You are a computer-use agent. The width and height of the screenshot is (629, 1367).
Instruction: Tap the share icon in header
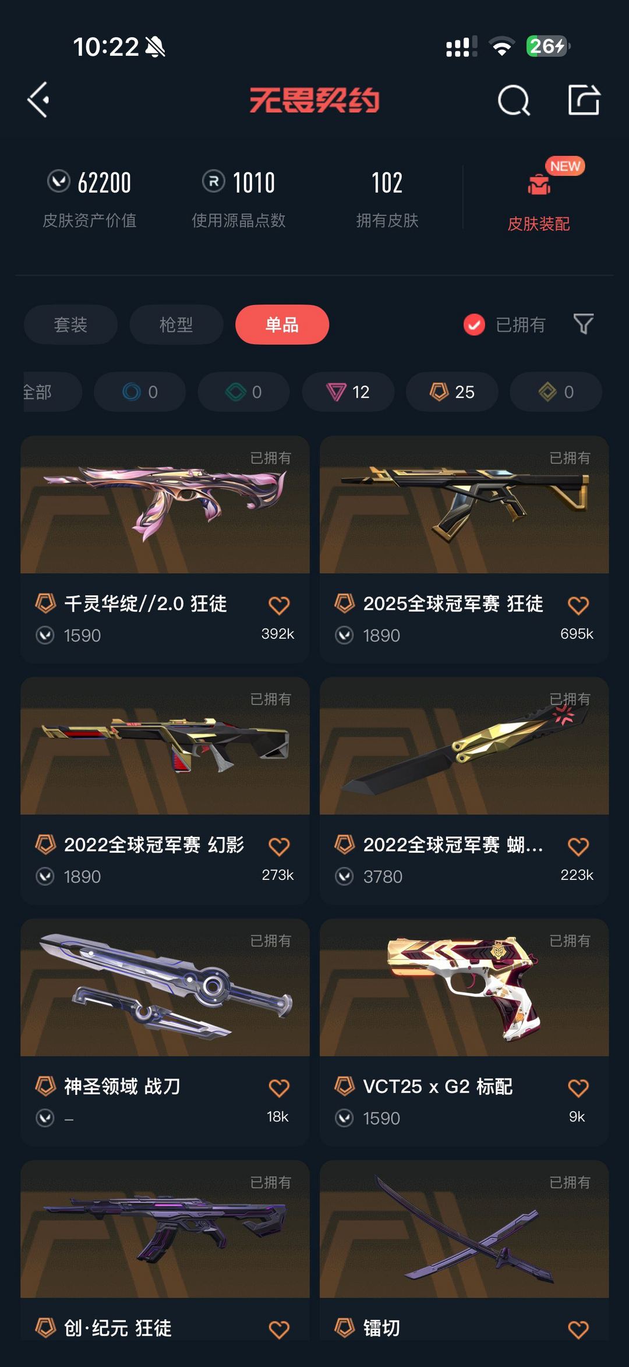[584, 100]
